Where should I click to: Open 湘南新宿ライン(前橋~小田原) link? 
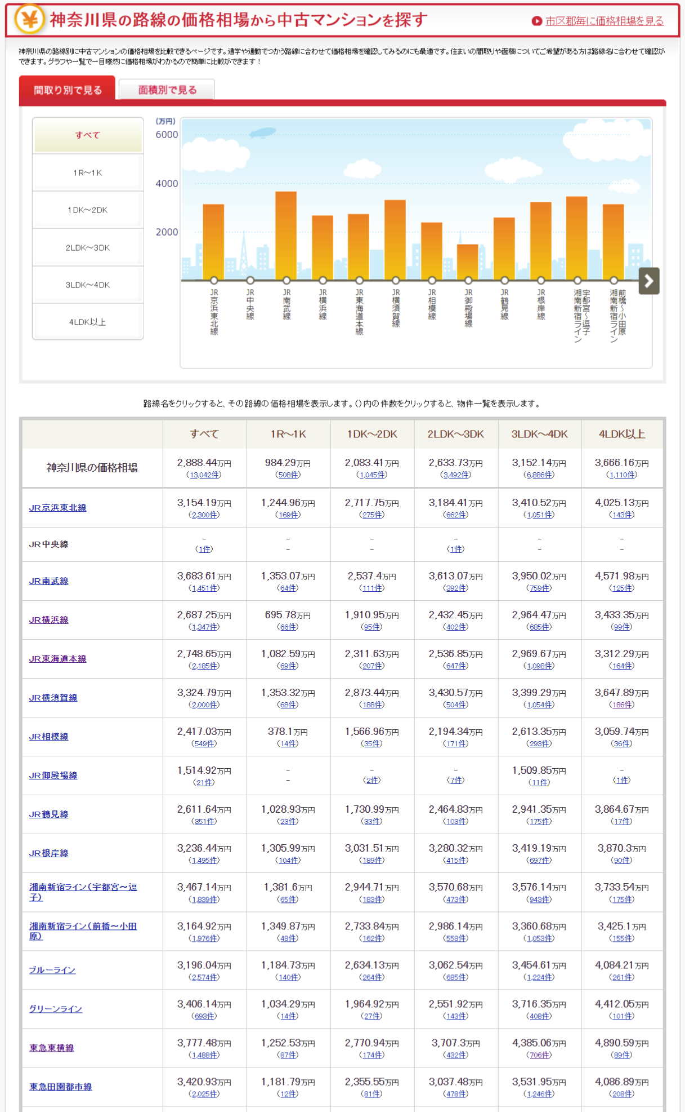(83, 931)
